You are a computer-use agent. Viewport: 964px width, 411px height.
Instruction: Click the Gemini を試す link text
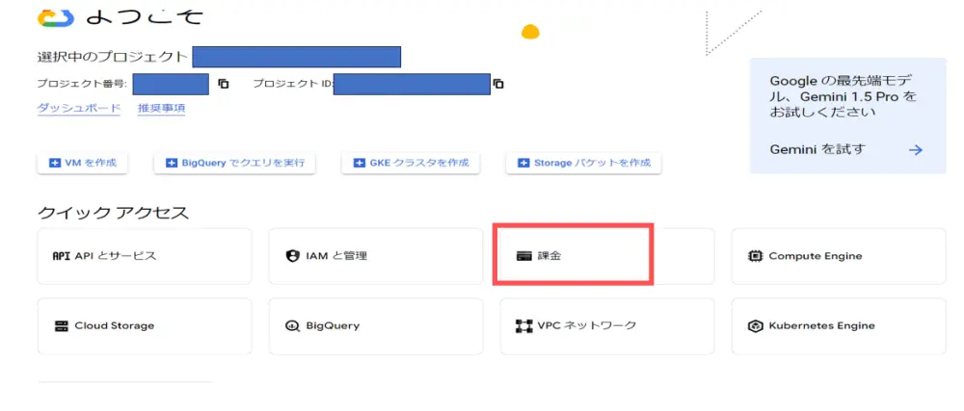[x=817, y=149]
